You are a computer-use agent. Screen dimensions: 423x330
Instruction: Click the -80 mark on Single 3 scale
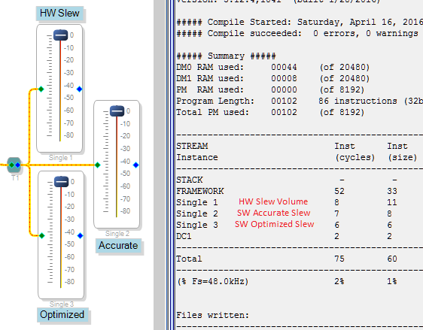click(x=69, y=282)
